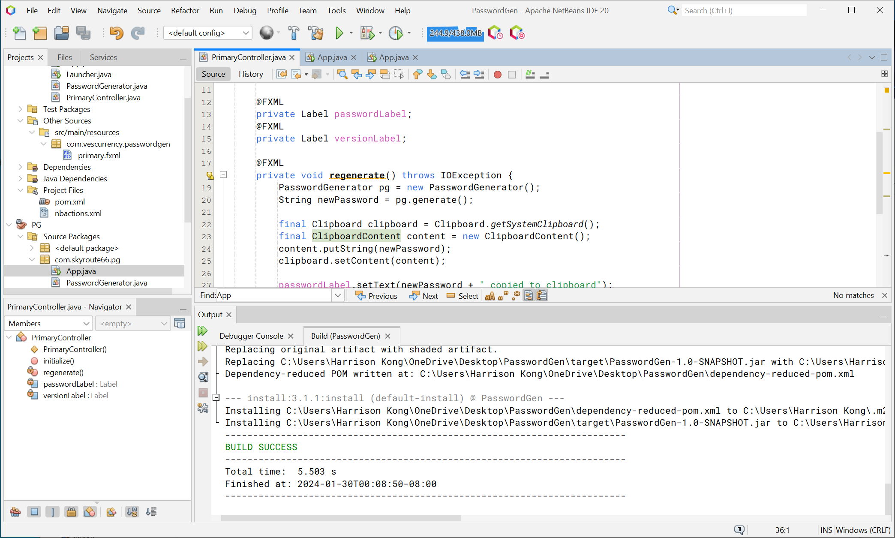Screen dimensions: 895x538
Task: Click the Build Project hammer icon
Action: (x=294, y=33)
